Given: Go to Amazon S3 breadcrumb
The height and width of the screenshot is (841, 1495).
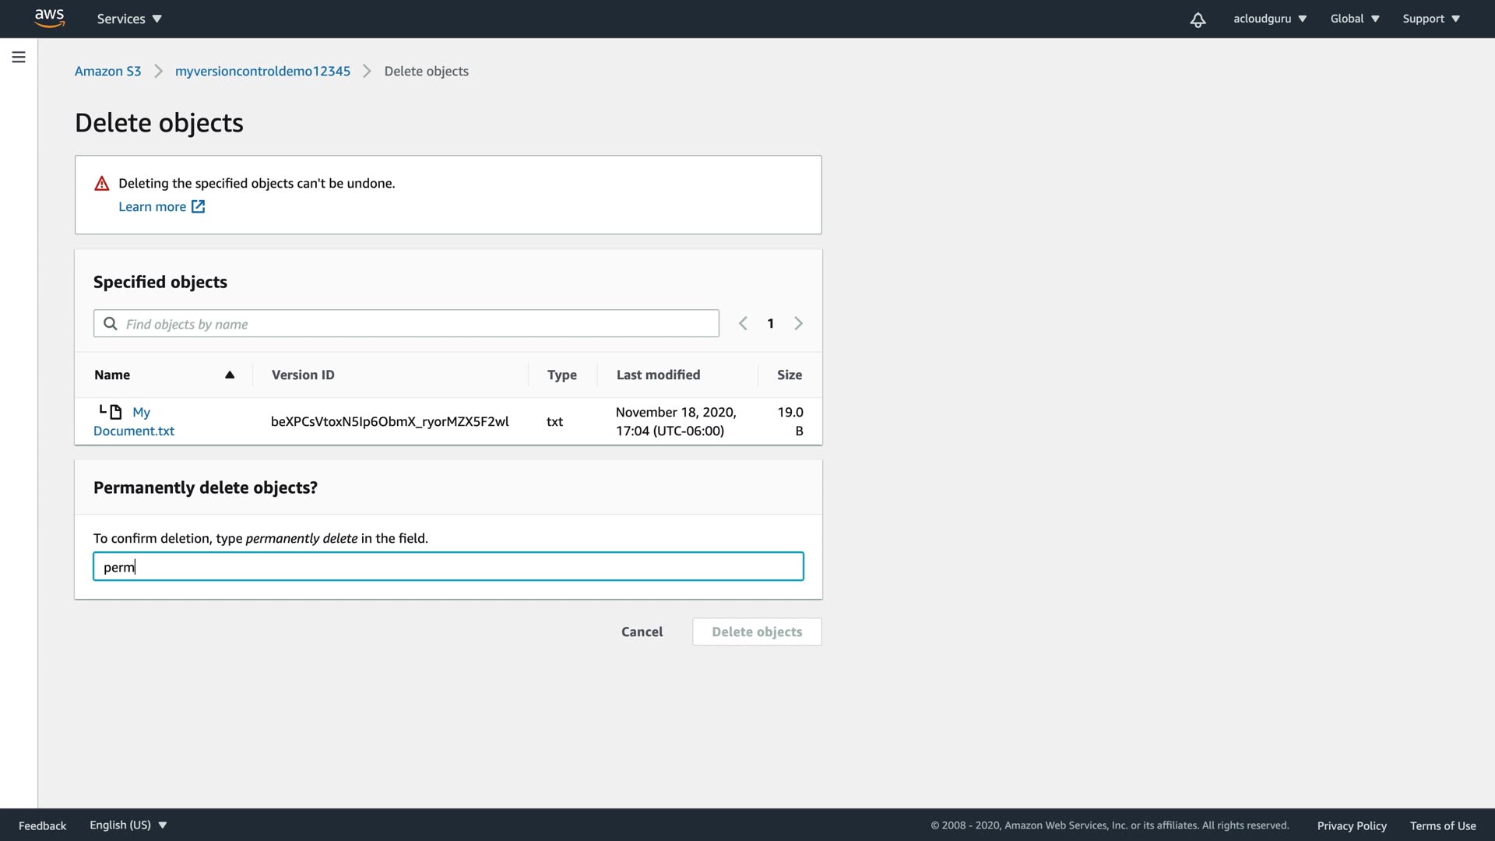Looking at the screenshot, I should [108, 71].
